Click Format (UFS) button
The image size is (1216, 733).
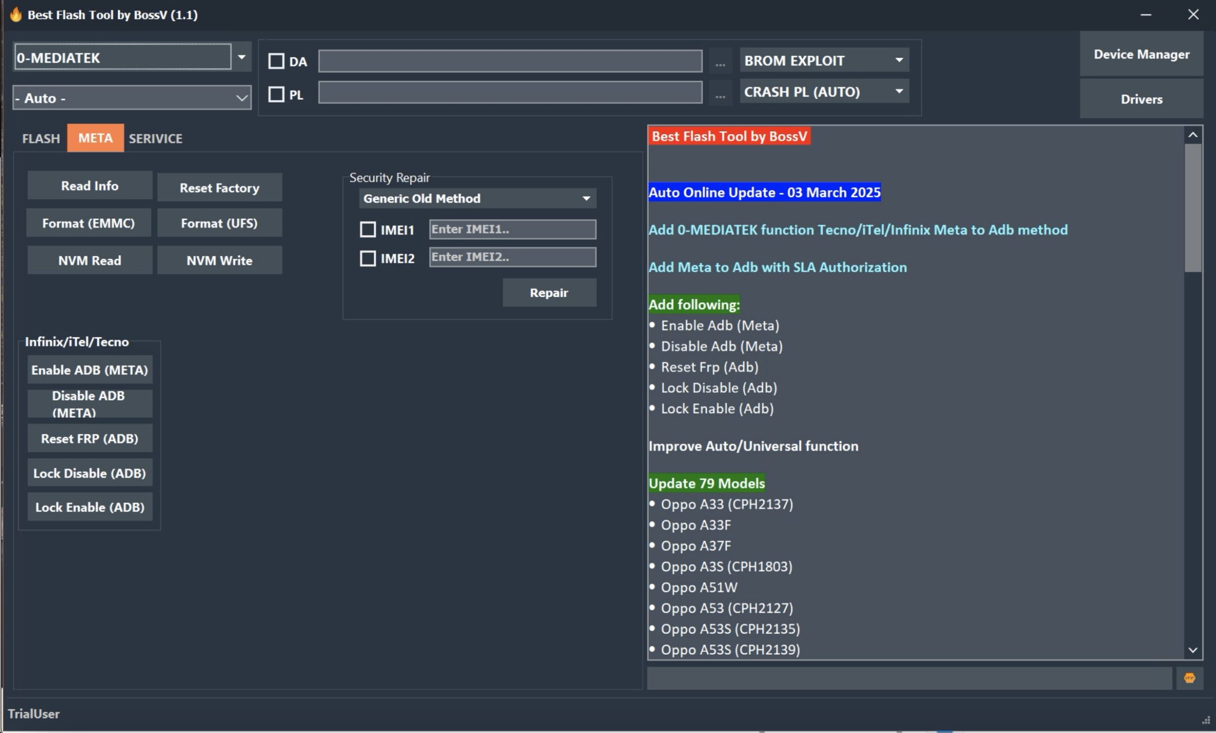click(219, 223)
